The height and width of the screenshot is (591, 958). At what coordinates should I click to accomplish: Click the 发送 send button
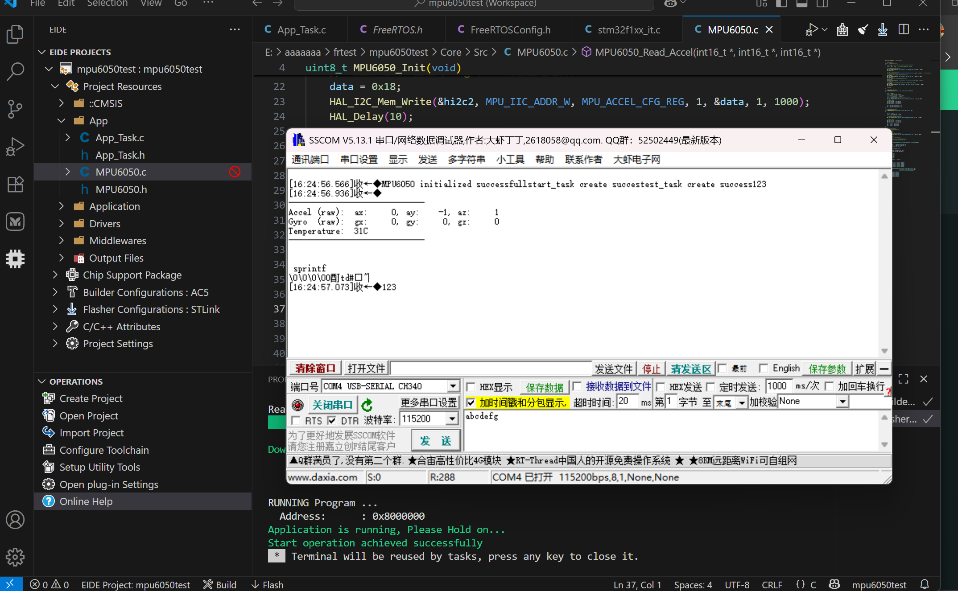pos(436,441)
